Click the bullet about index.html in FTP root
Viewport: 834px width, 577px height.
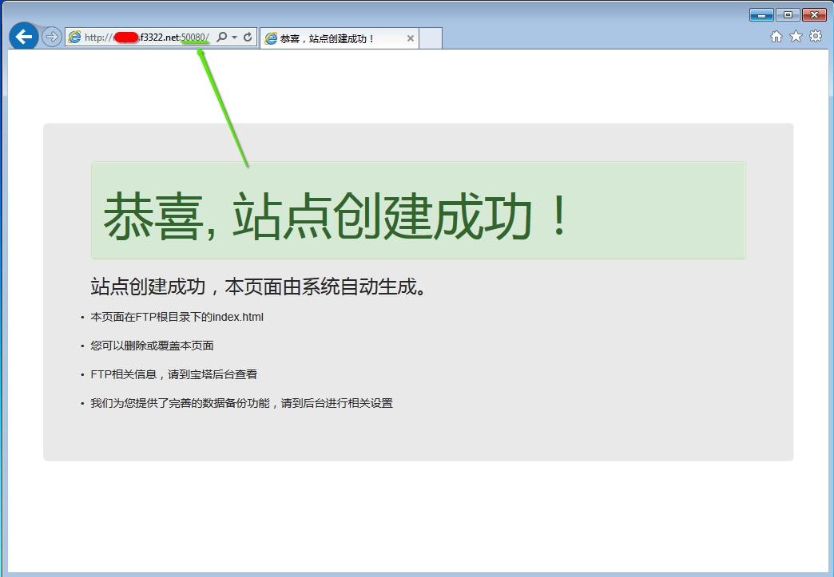pos(177,317)
